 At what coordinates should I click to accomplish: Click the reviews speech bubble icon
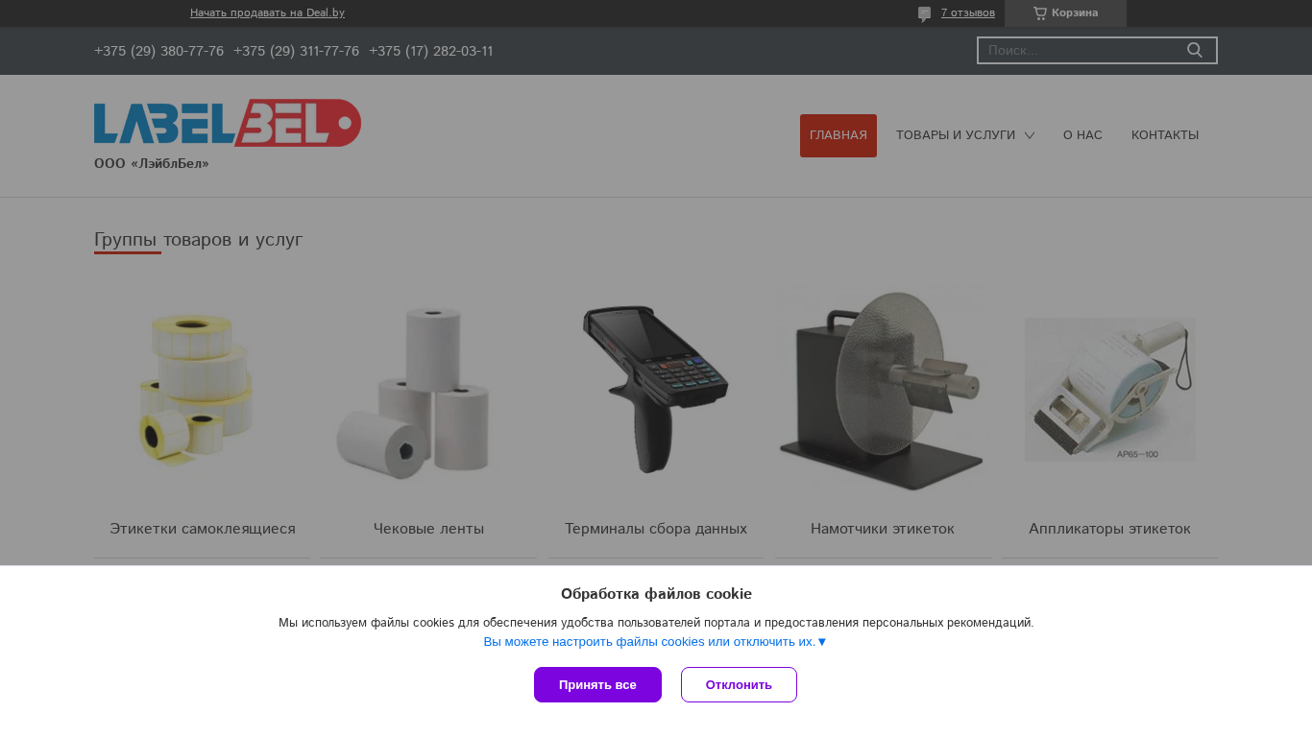point(924,13)
